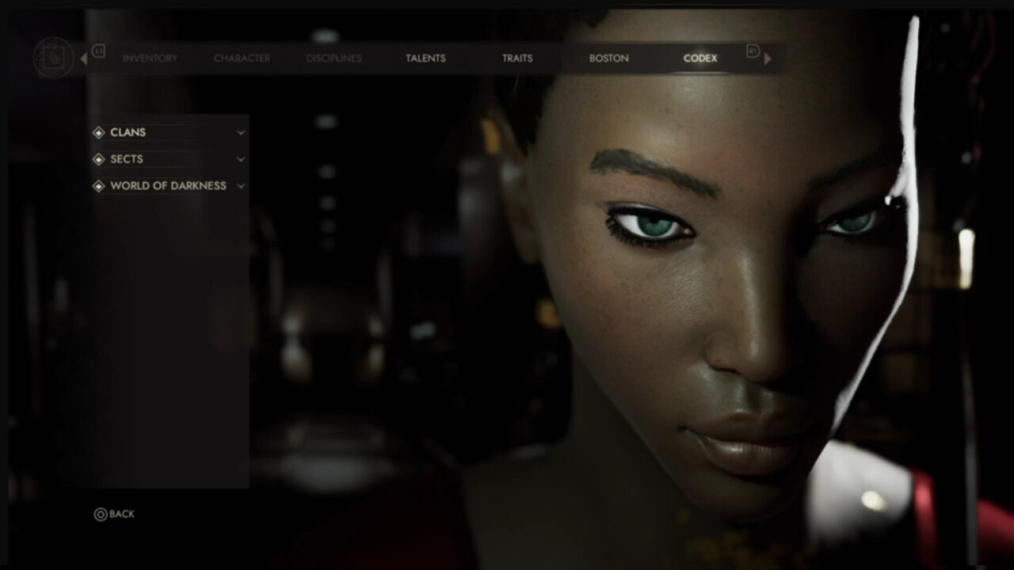Click the L1 button prompt icon
The width and height of the screenshot is (1014, 570).
[x=98, y=51]
